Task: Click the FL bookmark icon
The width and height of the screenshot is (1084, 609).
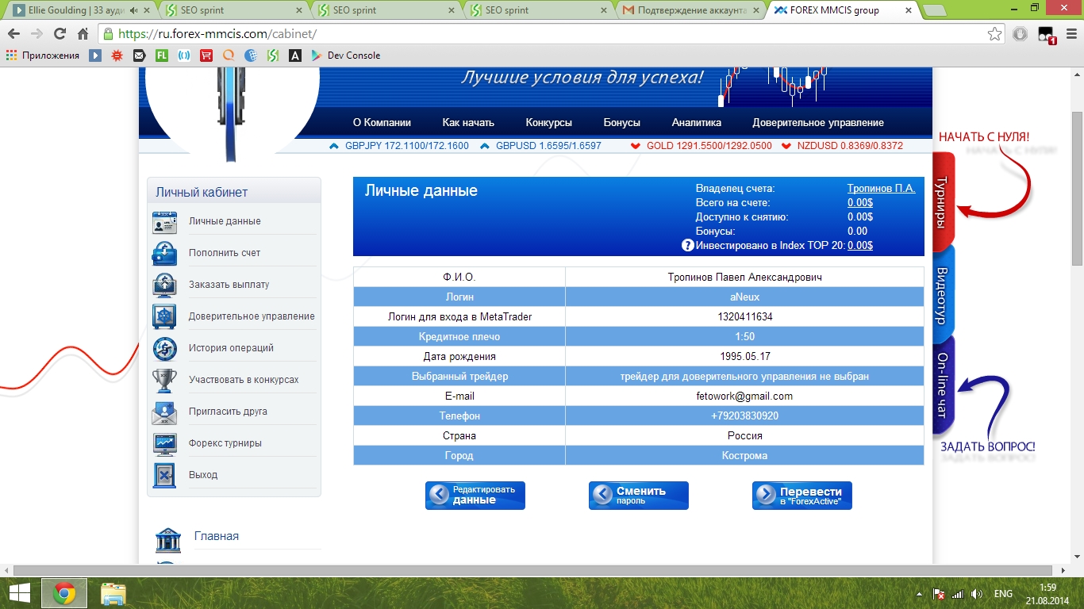Action: click(x=161, y=56)
